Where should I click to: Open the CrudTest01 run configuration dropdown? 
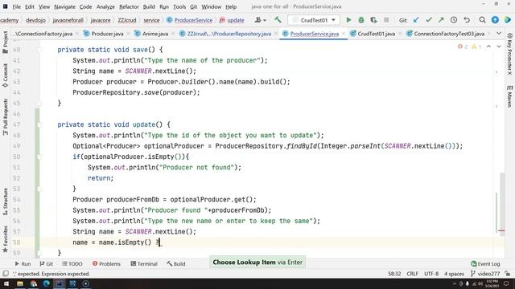pyautogui.click(x=314, y=20)
